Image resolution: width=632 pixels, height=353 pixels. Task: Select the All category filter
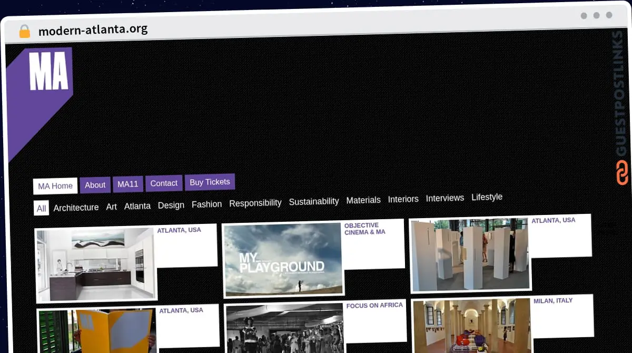42,209
